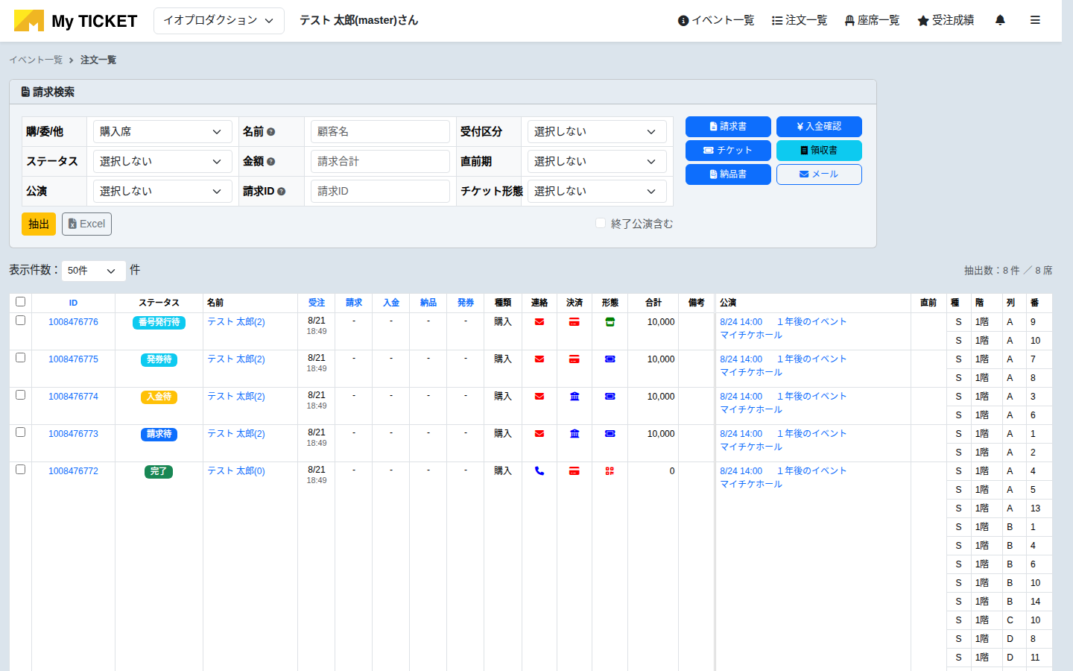Click the メール button

(819, 174)
